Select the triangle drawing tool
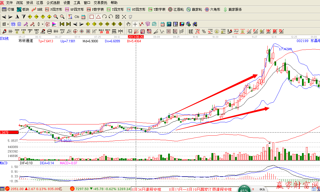 point(98,17)
